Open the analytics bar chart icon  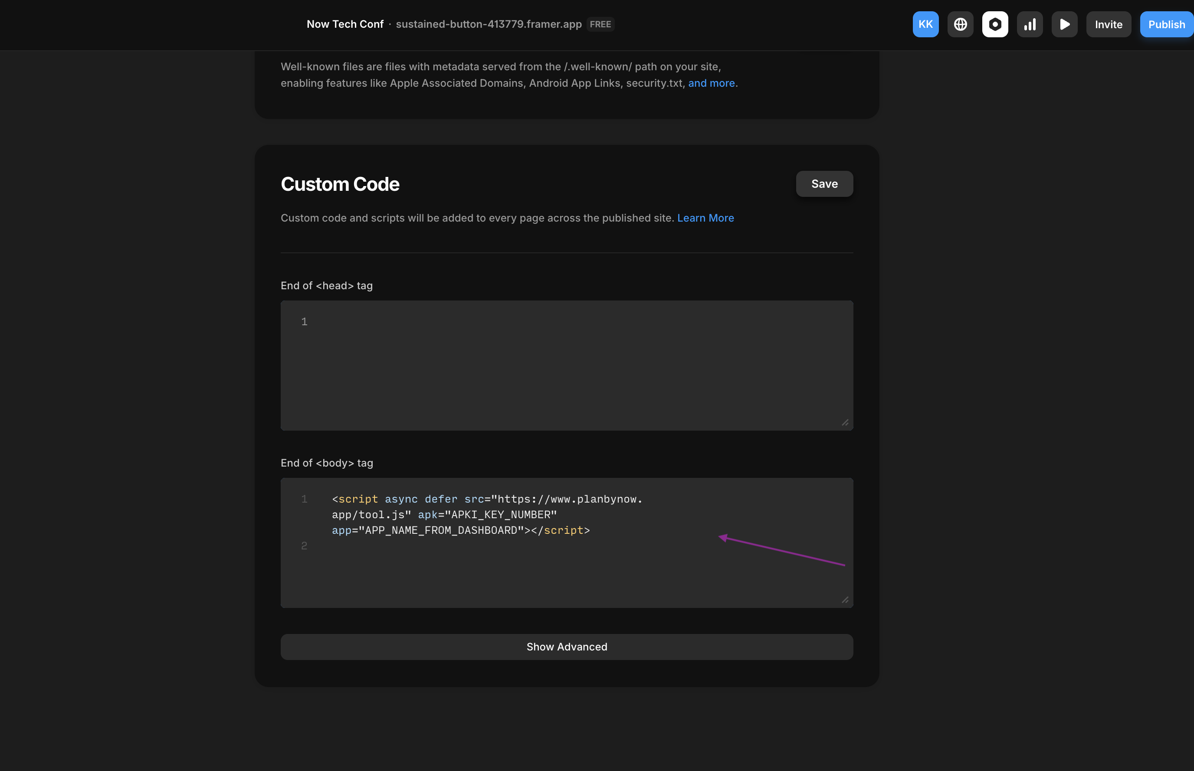1030,24
